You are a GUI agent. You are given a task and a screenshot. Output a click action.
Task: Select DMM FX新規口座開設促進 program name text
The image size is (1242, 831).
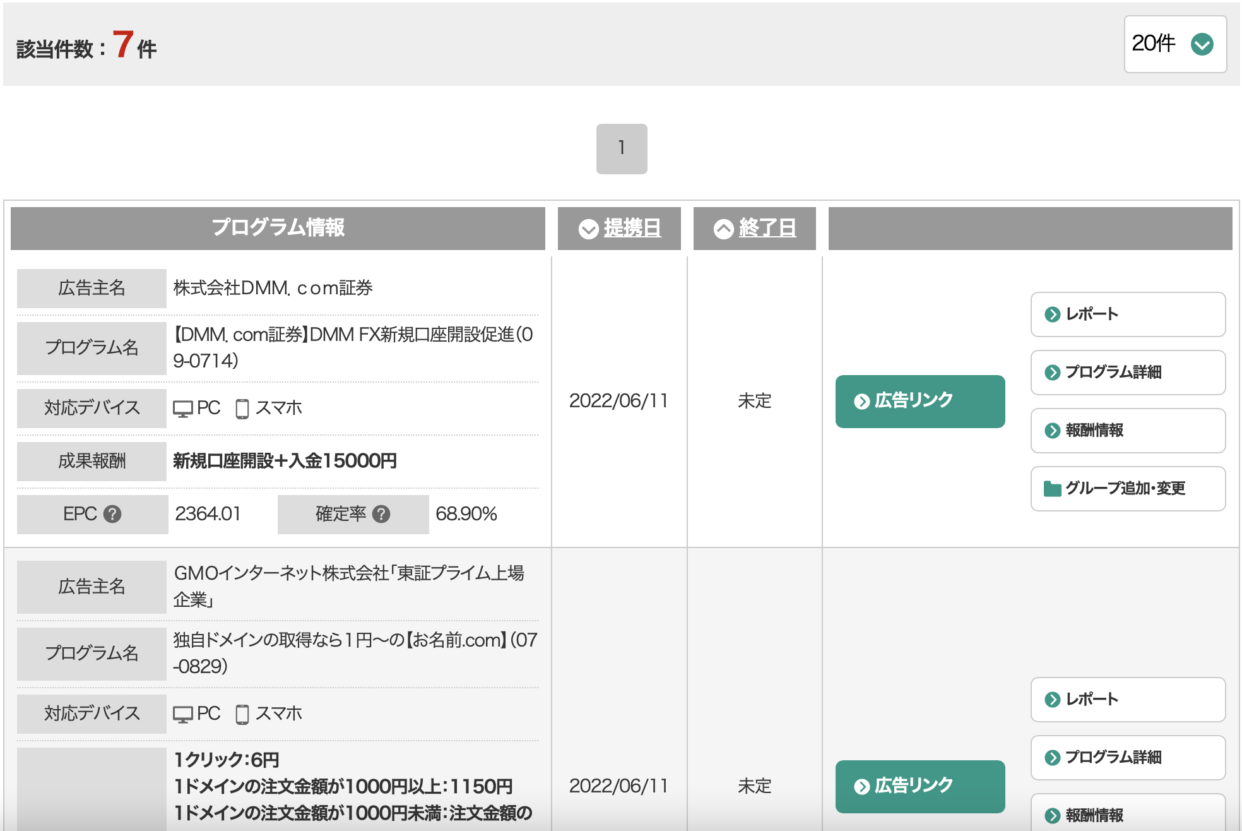coord(353,347)
